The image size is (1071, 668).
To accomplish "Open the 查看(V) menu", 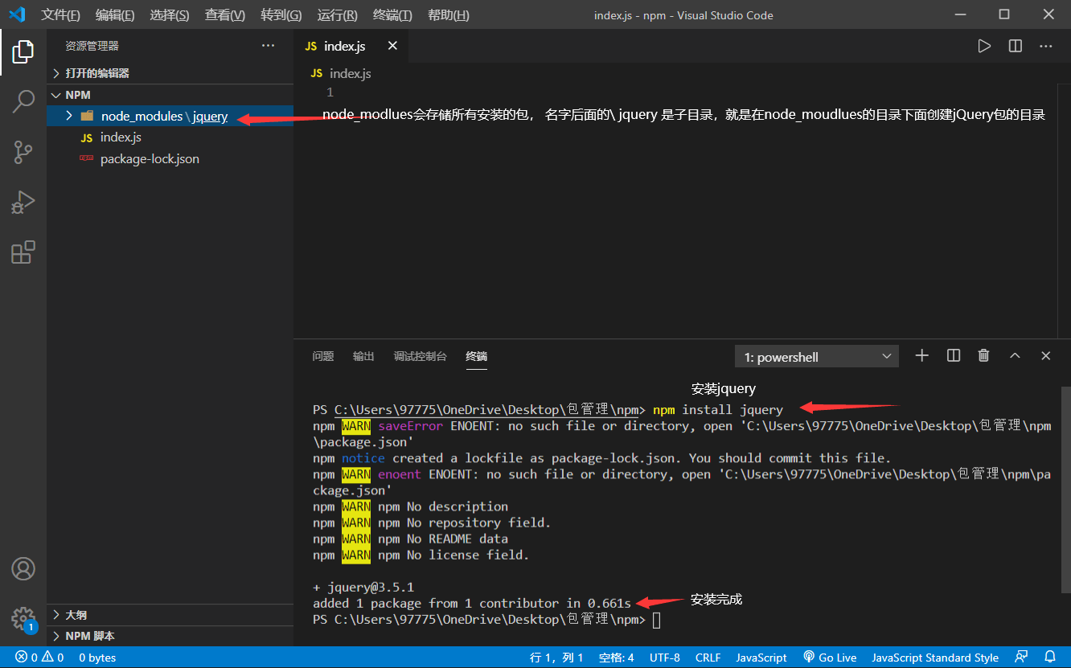I will [225, 15].
